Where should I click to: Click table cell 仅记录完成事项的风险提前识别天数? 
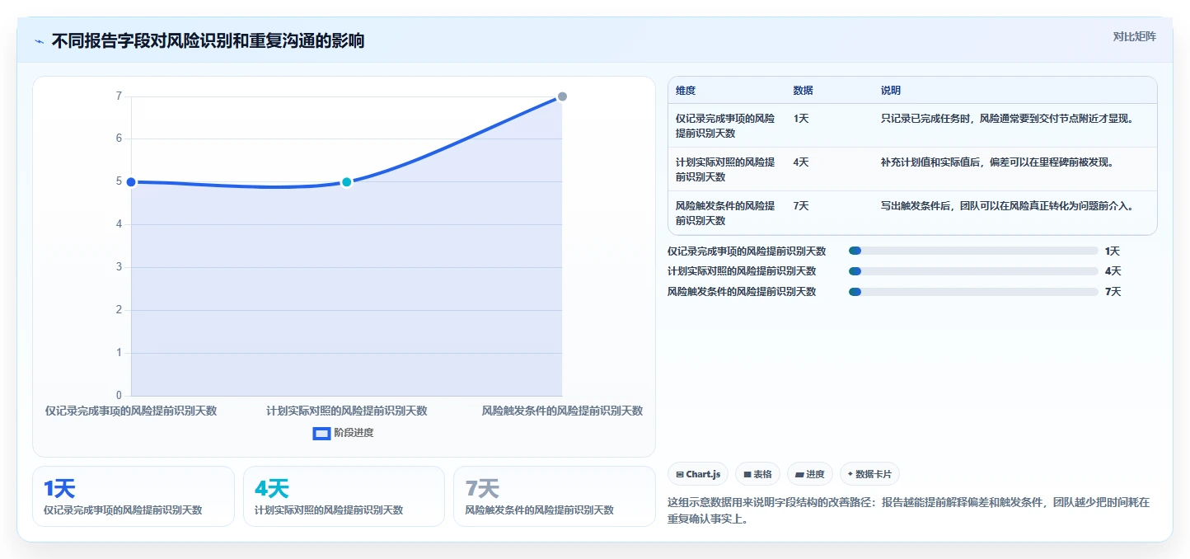pyautogui.click(x=725, y=125)
